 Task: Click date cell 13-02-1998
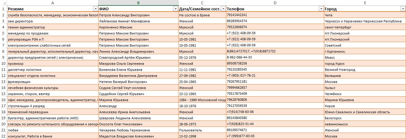coord(202,136)
